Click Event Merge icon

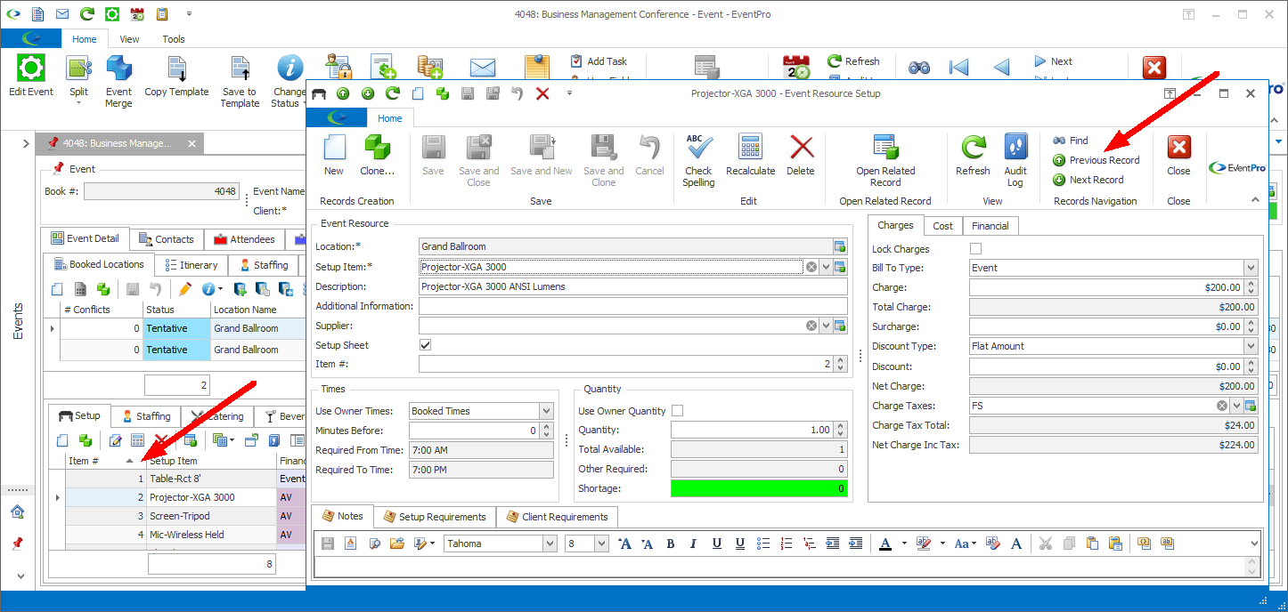coord(118,68)
